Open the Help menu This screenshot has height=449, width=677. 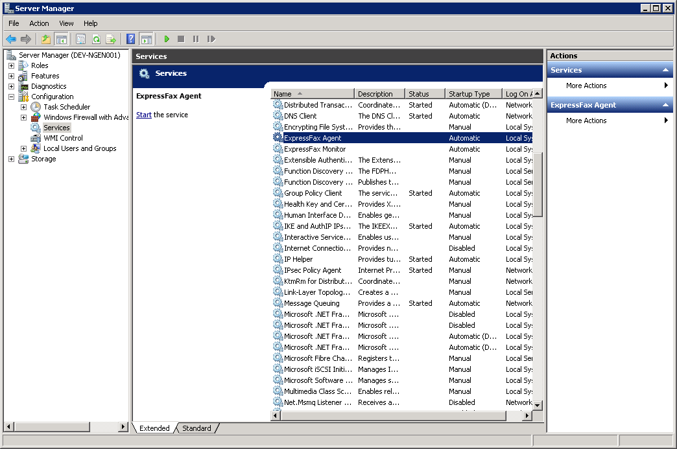coord(91,23)
